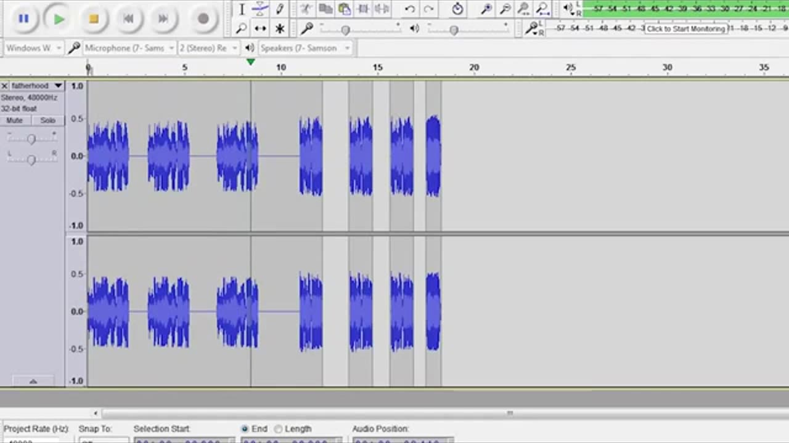Open the playback meter speaker dropdown

click(570, 9)
